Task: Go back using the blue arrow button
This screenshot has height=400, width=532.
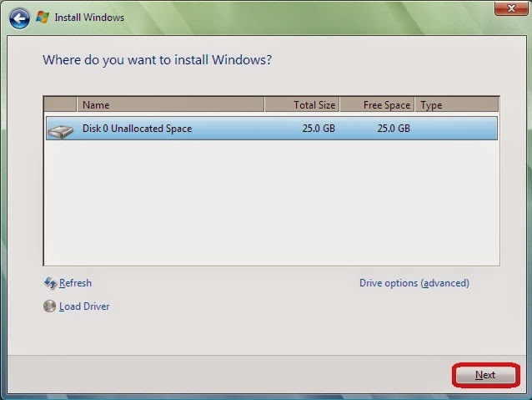Action: coord(19,18)
